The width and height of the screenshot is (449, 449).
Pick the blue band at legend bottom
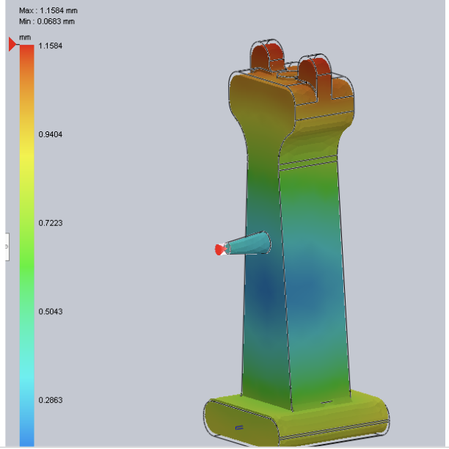pos(26,433)
